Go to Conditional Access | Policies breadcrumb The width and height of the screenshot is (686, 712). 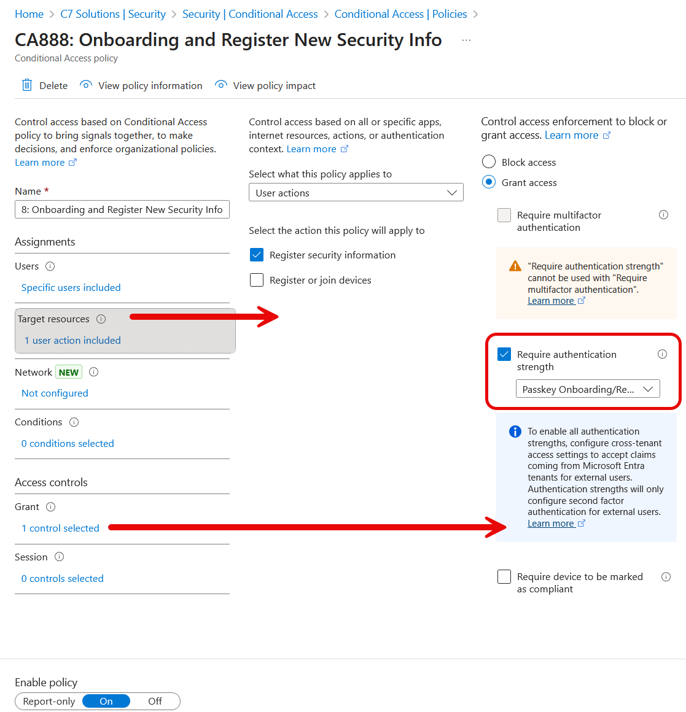tap(400, 14)
